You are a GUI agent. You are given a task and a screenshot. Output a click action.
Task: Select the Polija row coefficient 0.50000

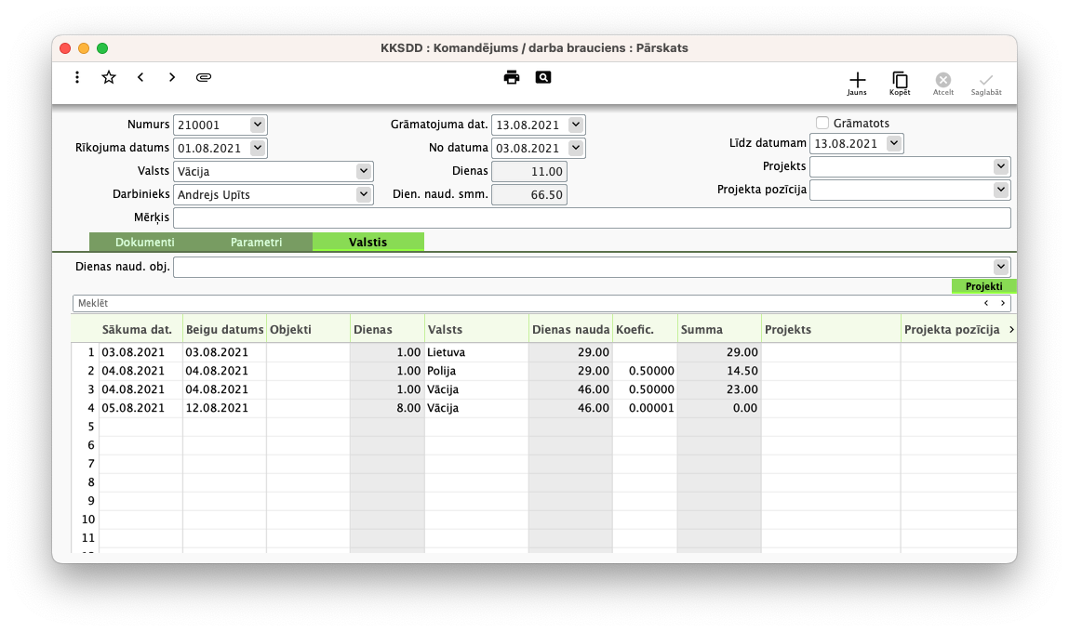(x=645, y=371)
